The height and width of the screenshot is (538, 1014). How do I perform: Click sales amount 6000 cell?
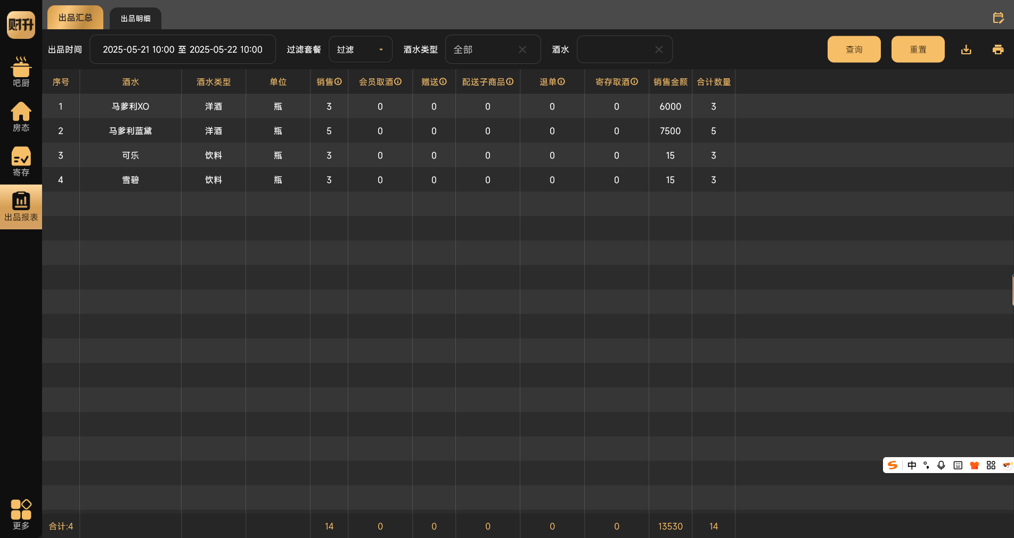(670, 106)
